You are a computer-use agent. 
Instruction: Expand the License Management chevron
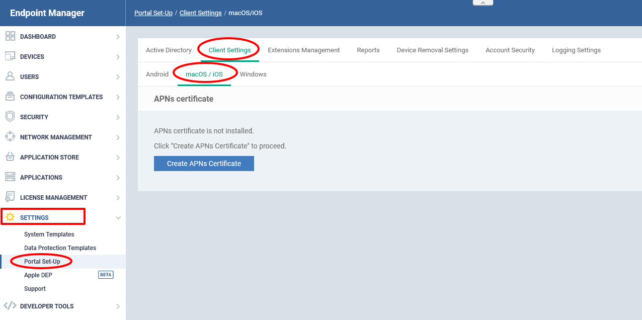[118, 198]
